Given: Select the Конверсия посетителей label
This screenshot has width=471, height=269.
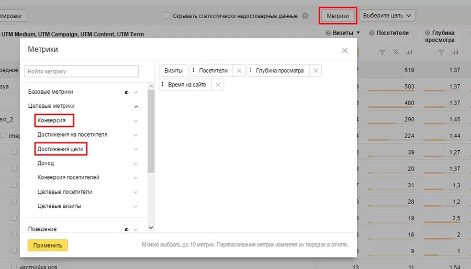Looking at the screenshot, I should point(68,177).
